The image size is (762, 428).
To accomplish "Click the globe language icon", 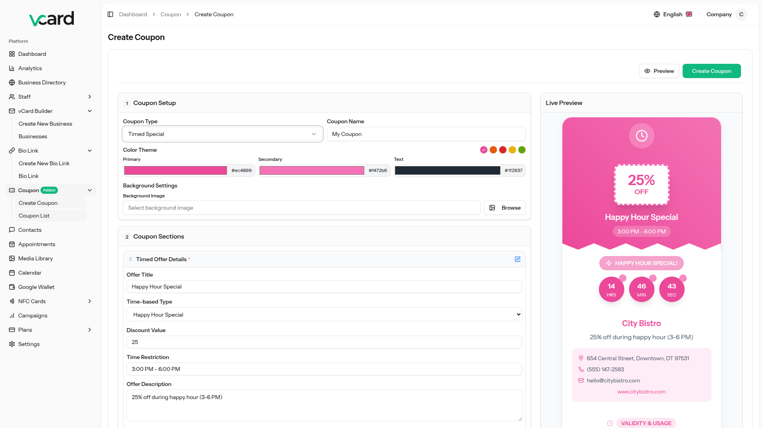I will tap(657, 14).
